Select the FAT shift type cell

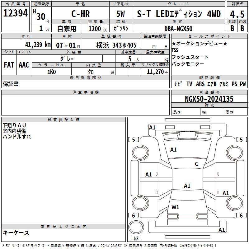point(9,65)
